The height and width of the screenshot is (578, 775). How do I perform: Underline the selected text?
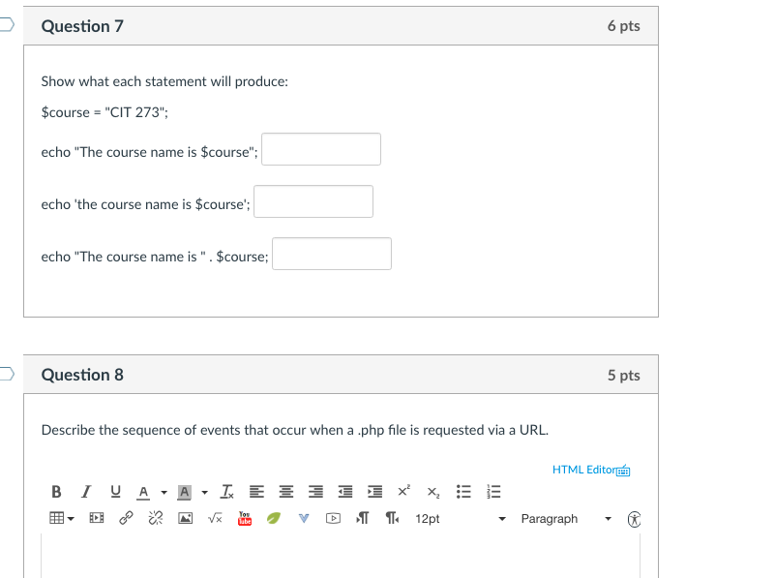[x=115, y=492]
